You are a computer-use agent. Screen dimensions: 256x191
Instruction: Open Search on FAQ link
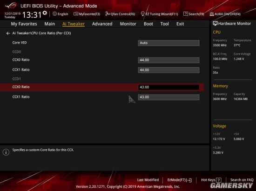[242, 180]
